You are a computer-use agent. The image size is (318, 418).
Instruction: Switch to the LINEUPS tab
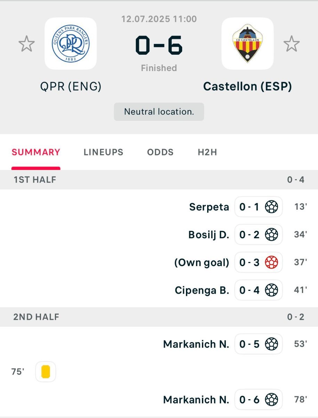pos(104,152)
